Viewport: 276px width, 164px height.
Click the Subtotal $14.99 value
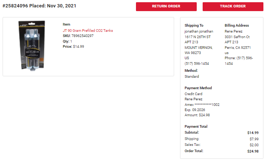253,133
